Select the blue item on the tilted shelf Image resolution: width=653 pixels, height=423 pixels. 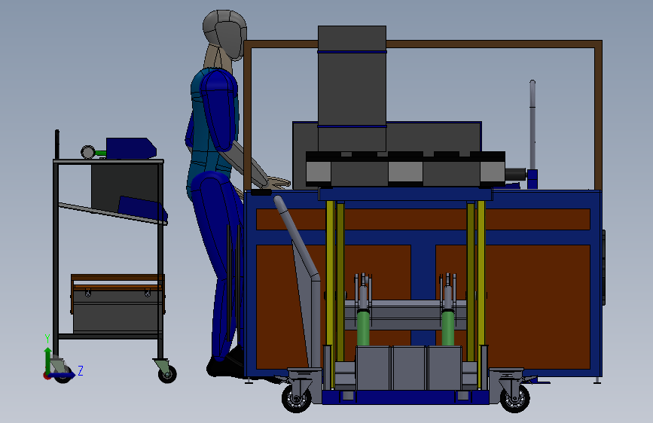click(143, 208)
